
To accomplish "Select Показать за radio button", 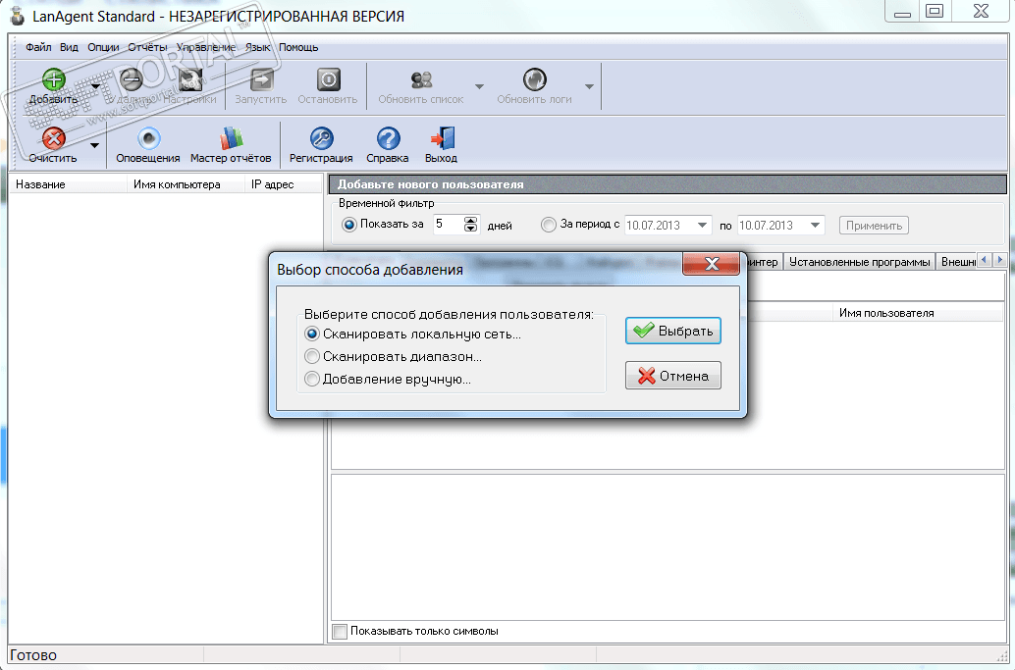I will [x=349, y=225].
